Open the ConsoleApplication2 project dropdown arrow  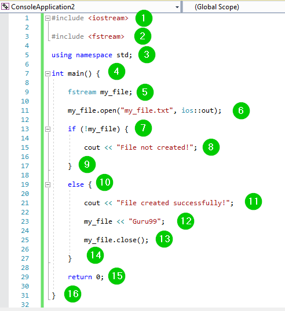[177, 7]
